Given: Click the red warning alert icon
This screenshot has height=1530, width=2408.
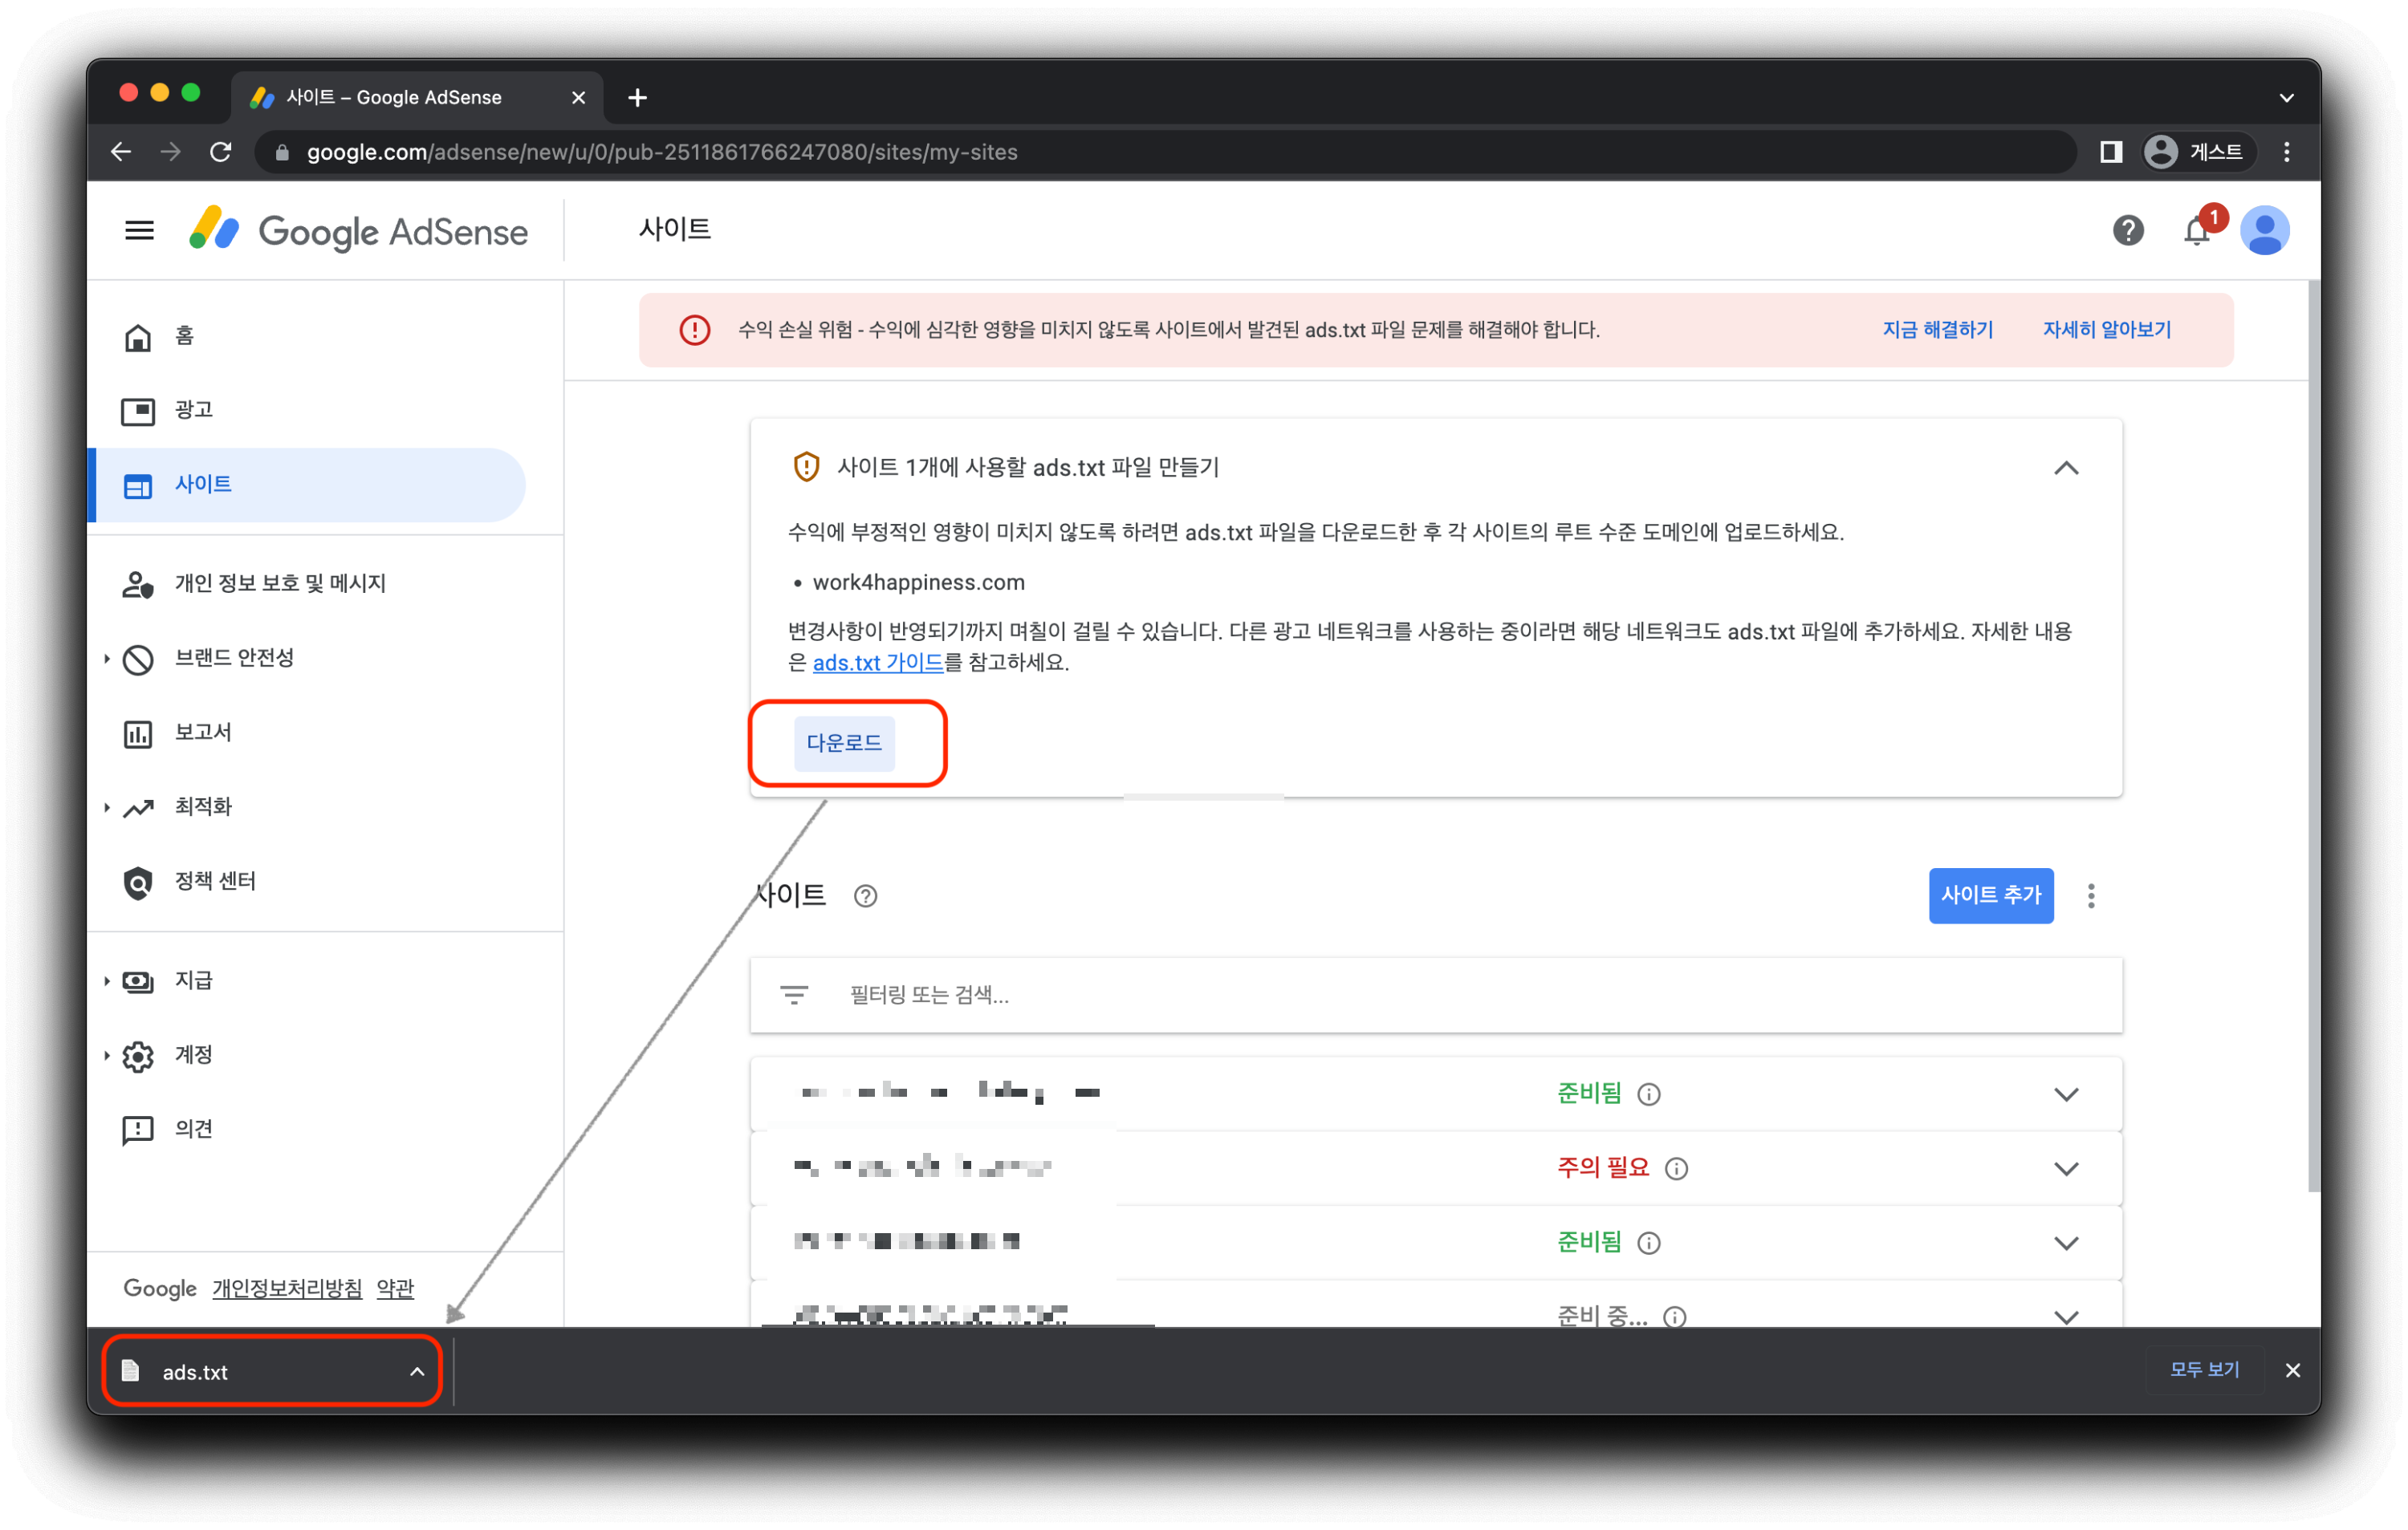Looking at the screenshot, I should [694, 330].
